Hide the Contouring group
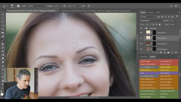Viewport: 181px width, 102px height. (141, 28)
